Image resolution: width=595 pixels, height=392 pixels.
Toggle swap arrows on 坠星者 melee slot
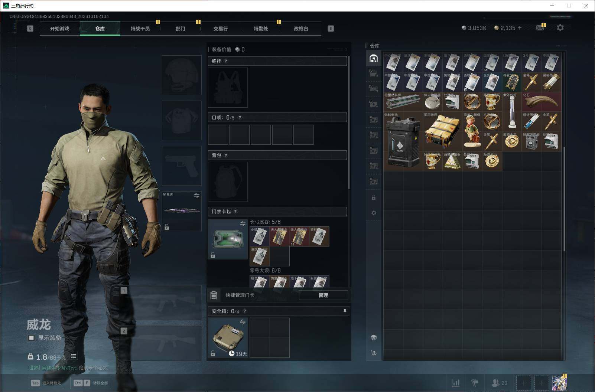pos(196,195)
